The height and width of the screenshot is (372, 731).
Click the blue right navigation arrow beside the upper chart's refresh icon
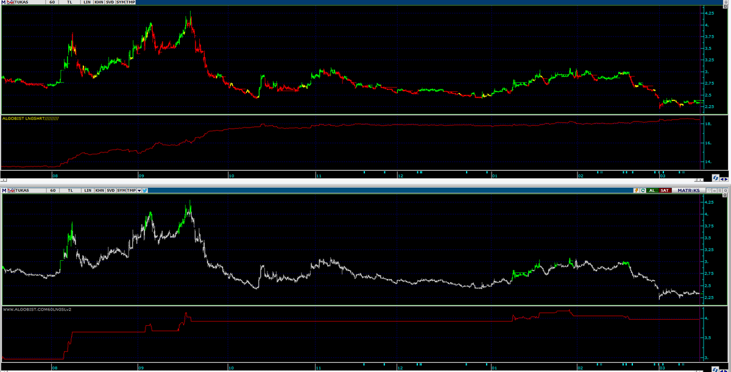point(727,179)
